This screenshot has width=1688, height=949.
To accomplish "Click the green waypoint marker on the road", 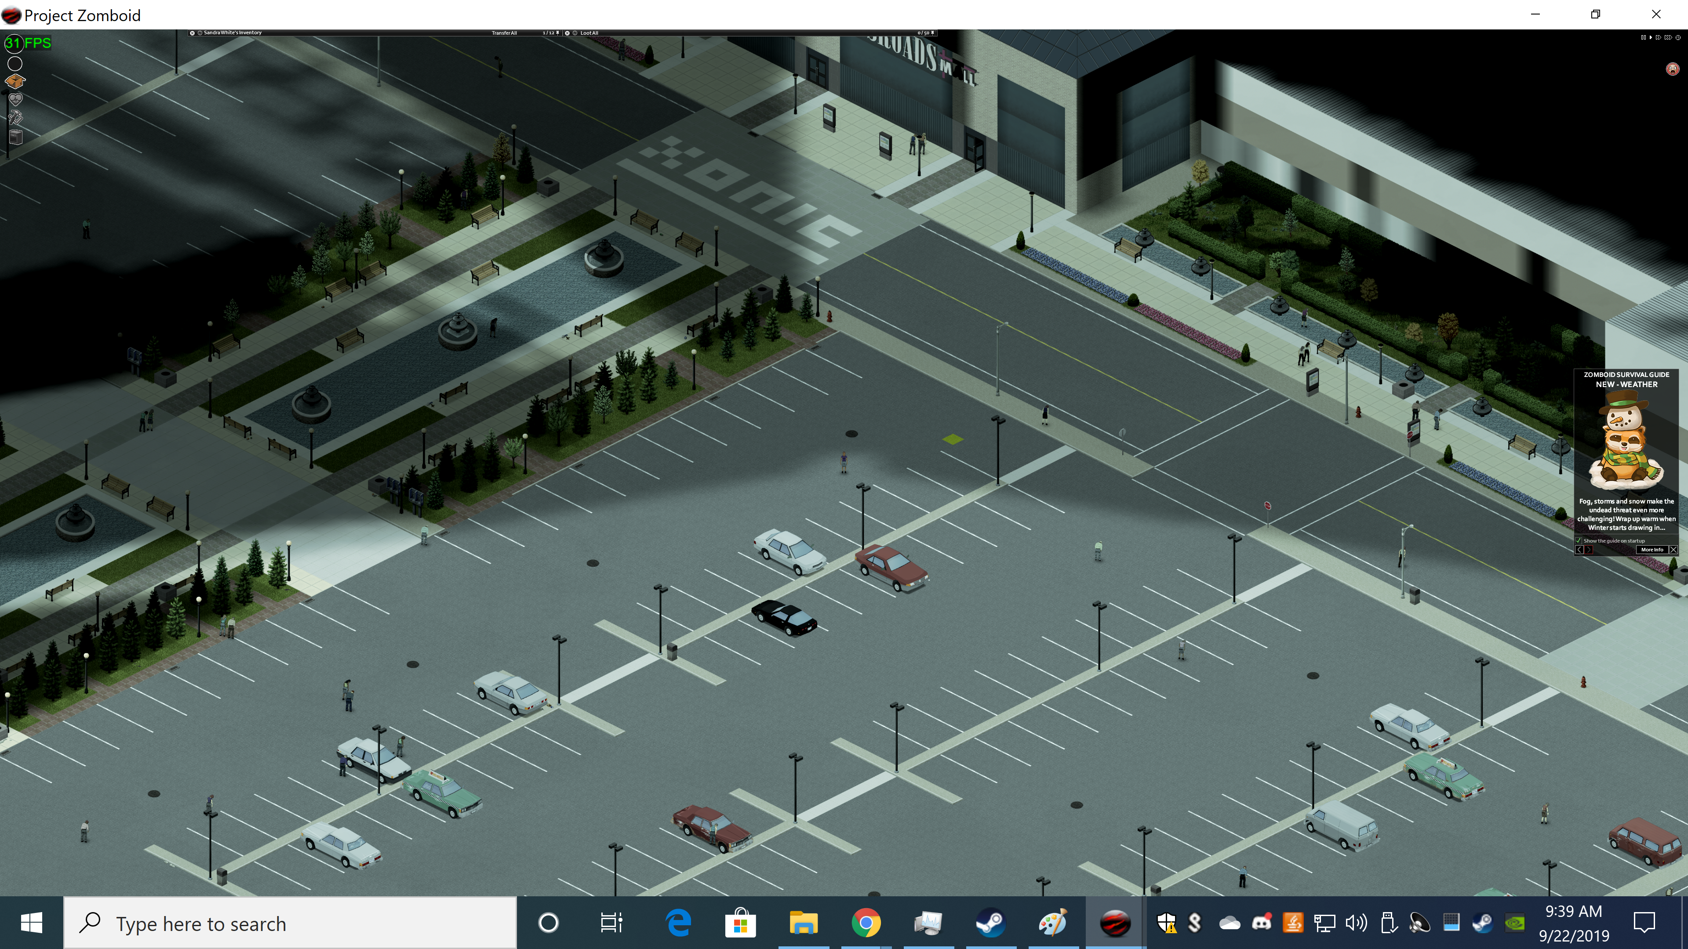I will click(x=953, y=439).
